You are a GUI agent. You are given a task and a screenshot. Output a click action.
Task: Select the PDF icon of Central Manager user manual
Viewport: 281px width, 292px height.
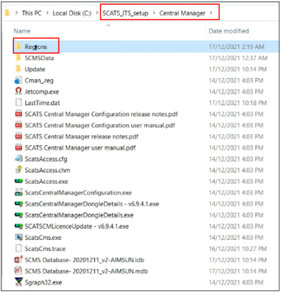[19, 147]
